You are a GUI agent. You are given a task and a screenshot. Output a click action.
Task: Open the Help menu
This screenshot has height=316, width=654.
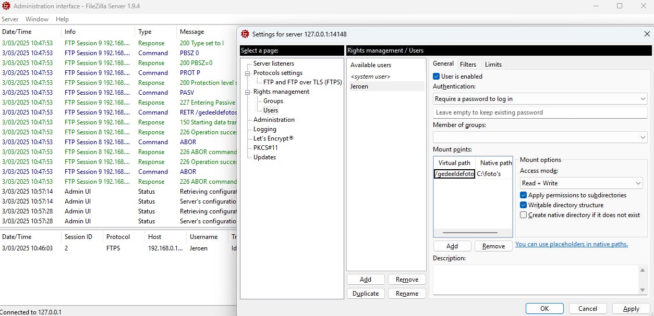click(62, 19)
